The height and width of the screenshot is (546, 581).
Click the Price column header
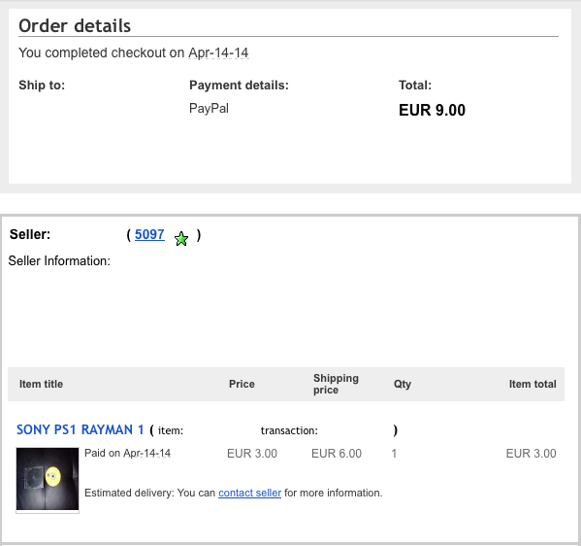[x=242, y=384]
